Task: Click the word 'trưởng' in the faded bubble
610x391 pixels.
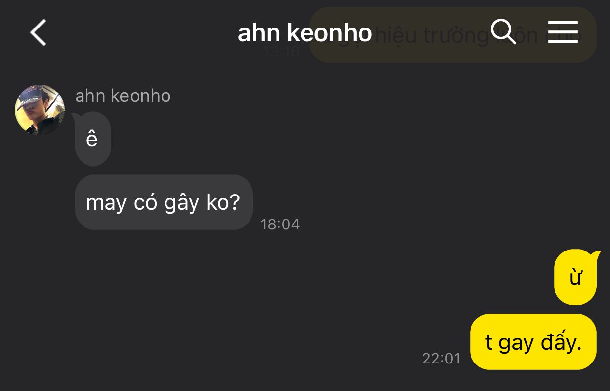Action: [455, 36]
